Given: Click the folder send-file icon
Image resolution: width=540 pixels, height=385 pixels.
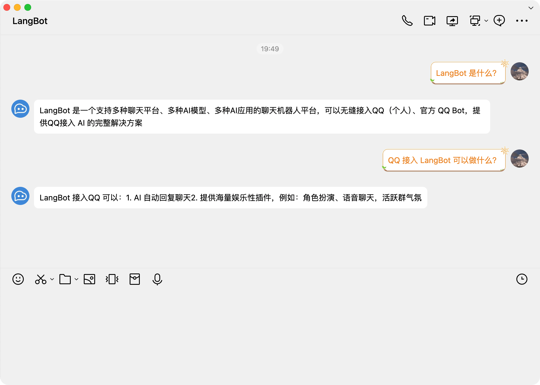Looking at the screenshot, I should (65, 279).
